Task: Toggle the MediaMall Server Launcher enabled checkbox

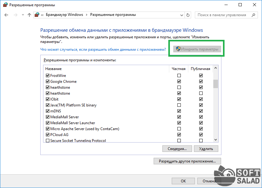Action: (47, 123)
